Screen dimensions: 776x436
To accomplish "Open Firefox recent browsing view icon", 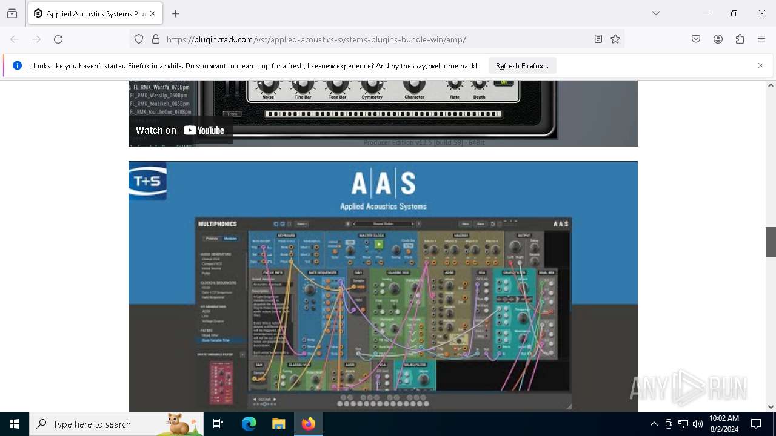I will [x=12, y=13].
